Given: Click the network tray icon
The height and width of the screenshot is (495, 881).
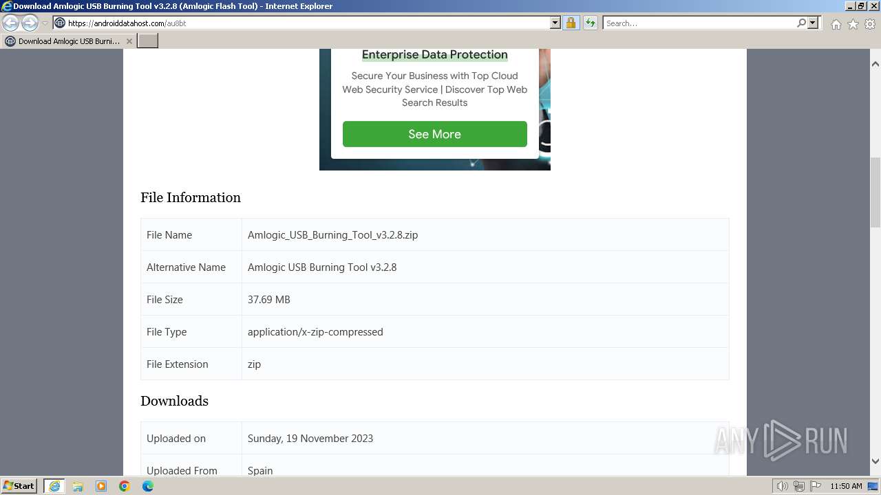Looking at the screenshot, I should pyautogui.click(x=799, y=486).
